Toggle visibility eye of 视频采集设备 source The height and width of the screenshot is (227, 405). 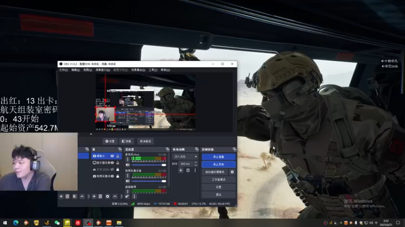(x=112, y=176)
